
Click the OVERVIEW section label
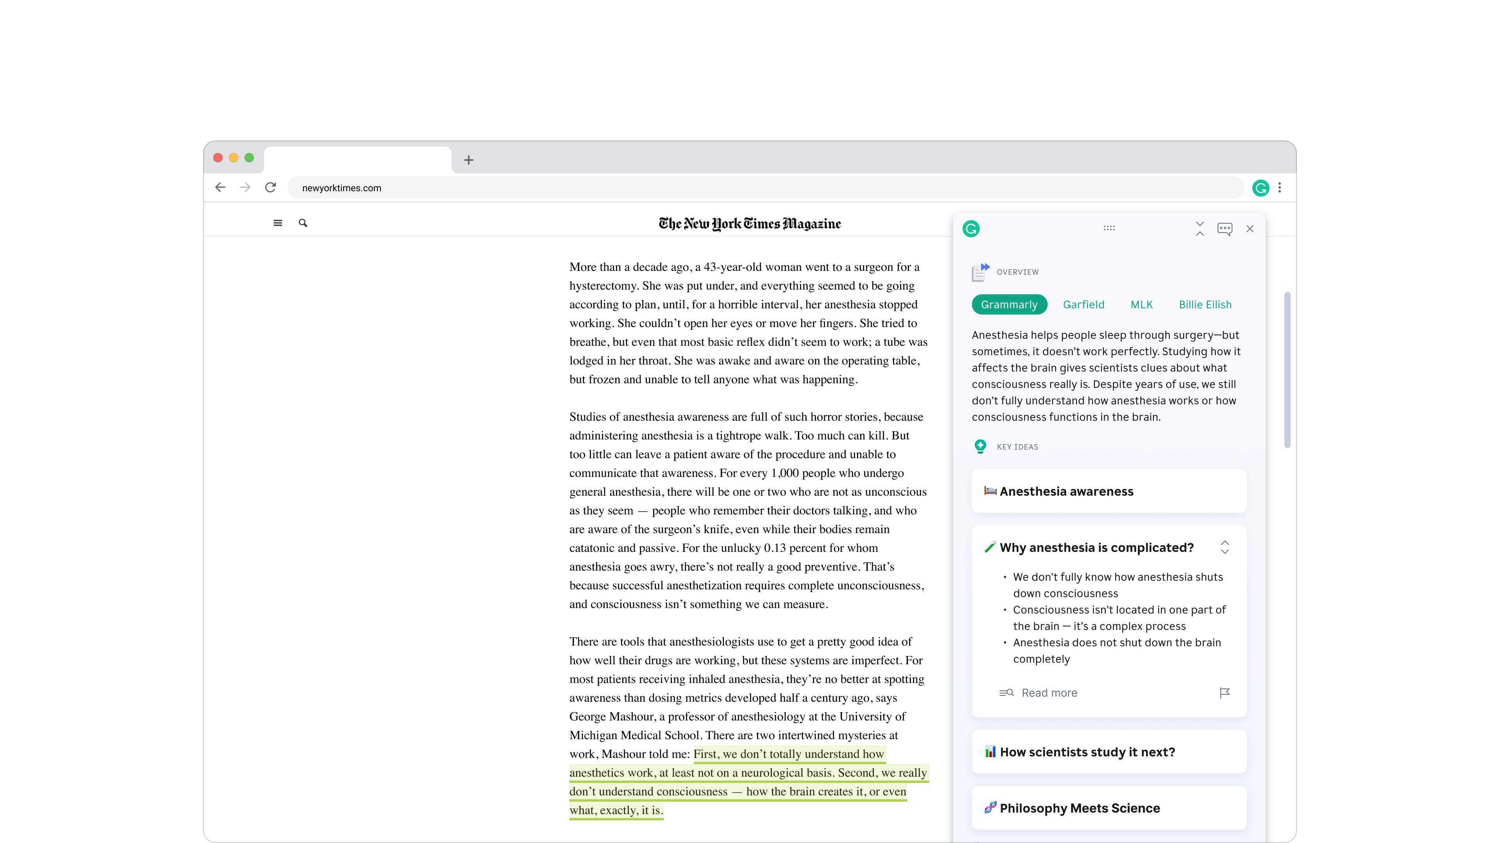pos(1017,272)
